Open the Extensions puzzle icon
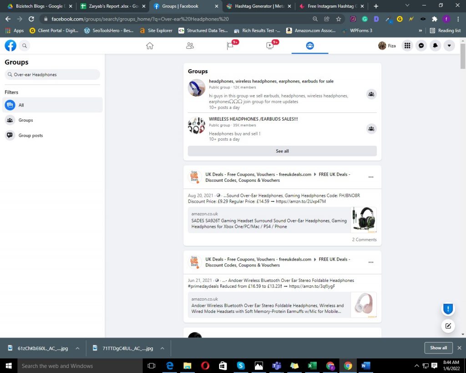Screen dimensions: 466x373 coord(435,19)
